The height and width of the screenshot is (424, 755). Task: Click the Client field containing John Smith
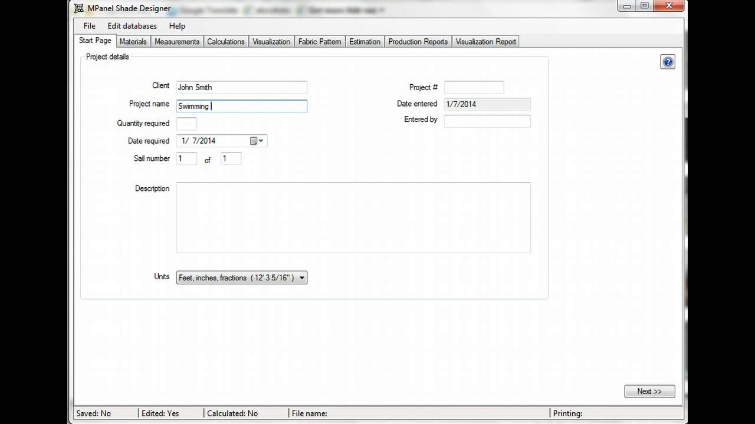coord(242,87)
